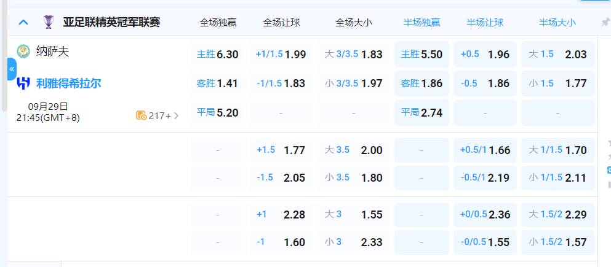Select half-time under 小 1.5 at 1.77
Viewport: 611px width, 267px height.
(x=557, y=83)
